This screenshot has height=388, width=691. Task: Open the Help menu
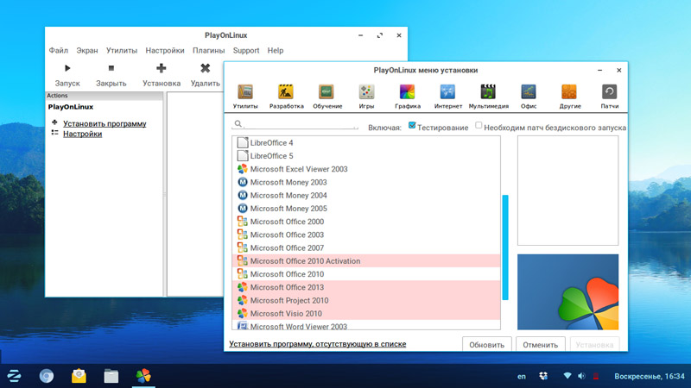(276, 51)
